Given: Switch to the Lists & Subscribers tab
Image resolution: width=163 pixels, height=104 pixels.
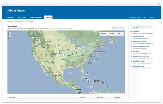Looking at the screenshot, I should pos(36,17).
